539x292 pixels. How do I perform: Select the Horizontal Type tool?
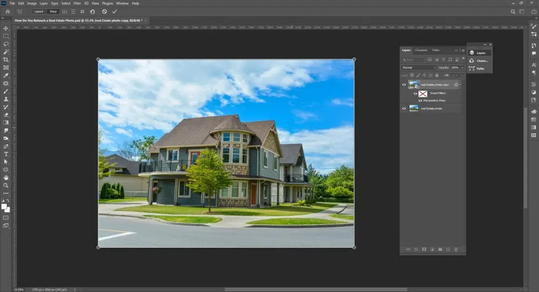tap(6, 154)
